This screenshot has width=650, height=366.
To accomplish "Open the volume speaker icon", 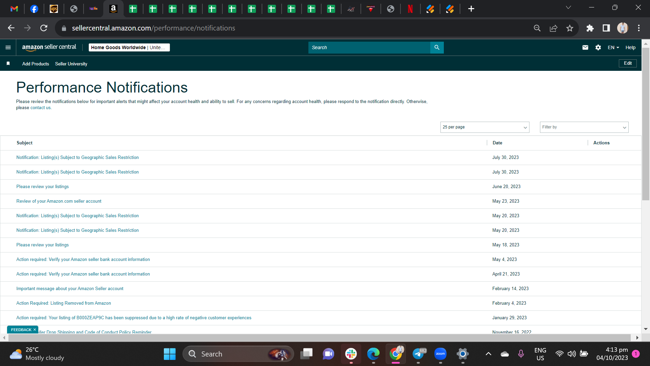I will 571,354.
